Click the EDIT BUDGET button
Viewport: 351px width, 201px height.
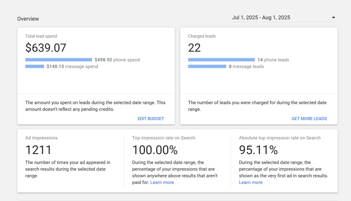click(x=151, y=119)
